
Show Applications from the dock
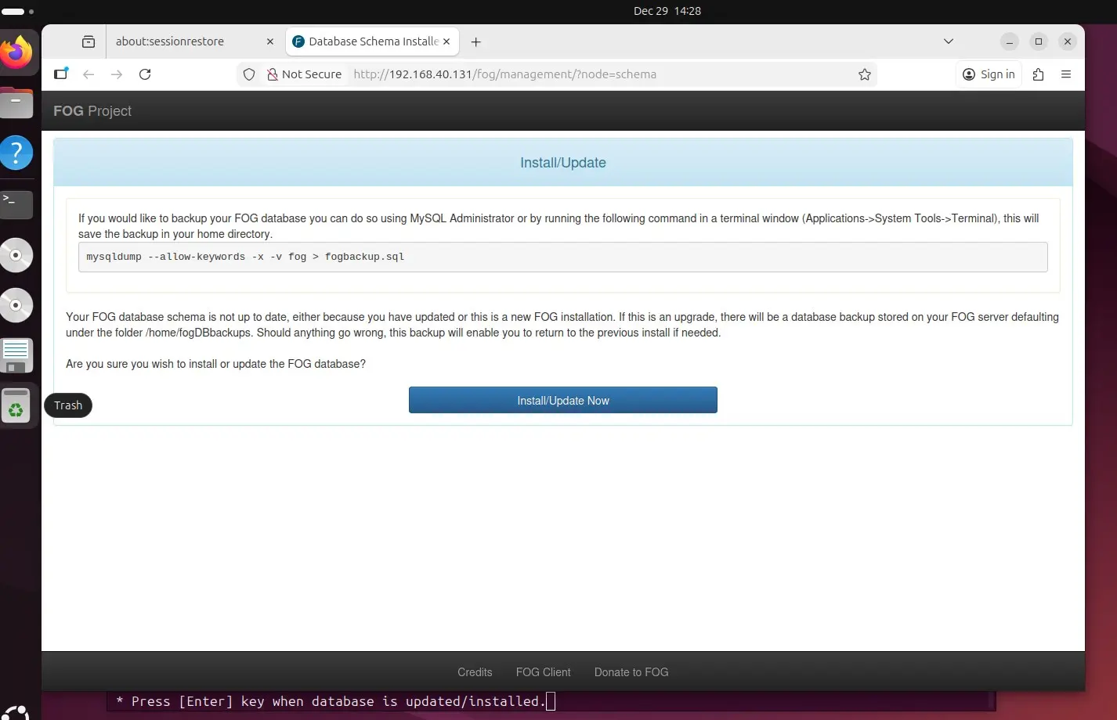[16, 712]
